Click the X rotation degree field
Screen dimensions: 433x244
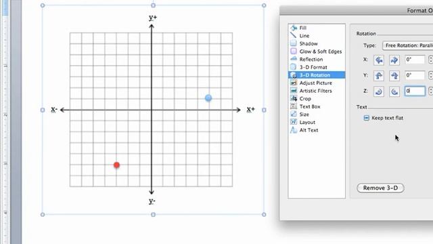415,60
